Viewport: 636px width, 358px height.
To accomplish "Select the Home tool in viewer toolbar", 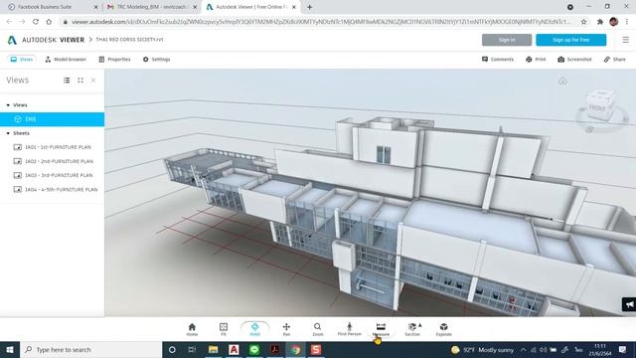I will (x=192, y=329).
